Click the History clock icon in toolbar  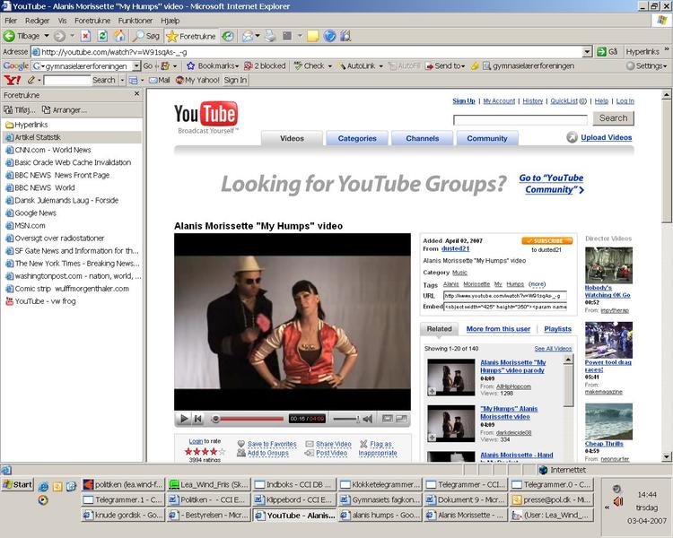[x=228, y=37]
